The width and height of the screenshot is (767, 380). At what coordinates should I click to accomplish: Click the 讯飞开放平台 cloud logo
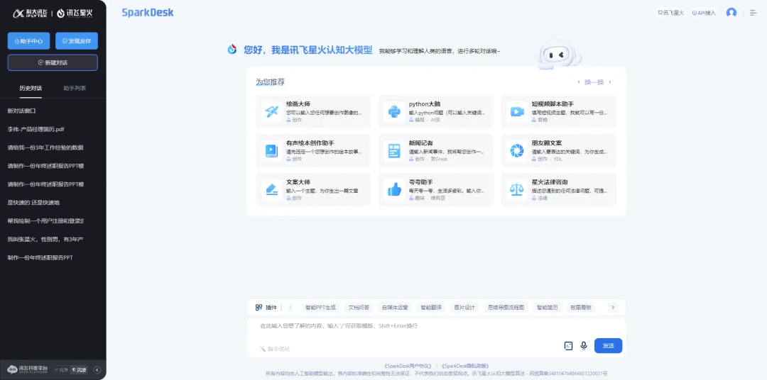point(28,369)
